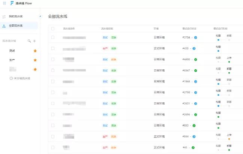
Task: Click green success icon of run #45
Action: pyautogui.click(x=193, y=148)
